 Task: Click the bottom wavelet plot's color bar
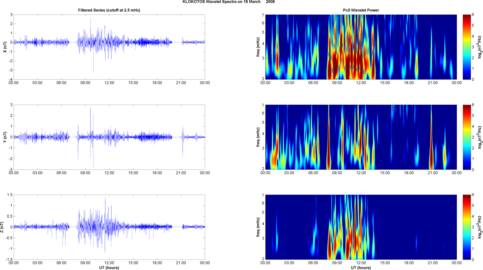tap(467, 227)
